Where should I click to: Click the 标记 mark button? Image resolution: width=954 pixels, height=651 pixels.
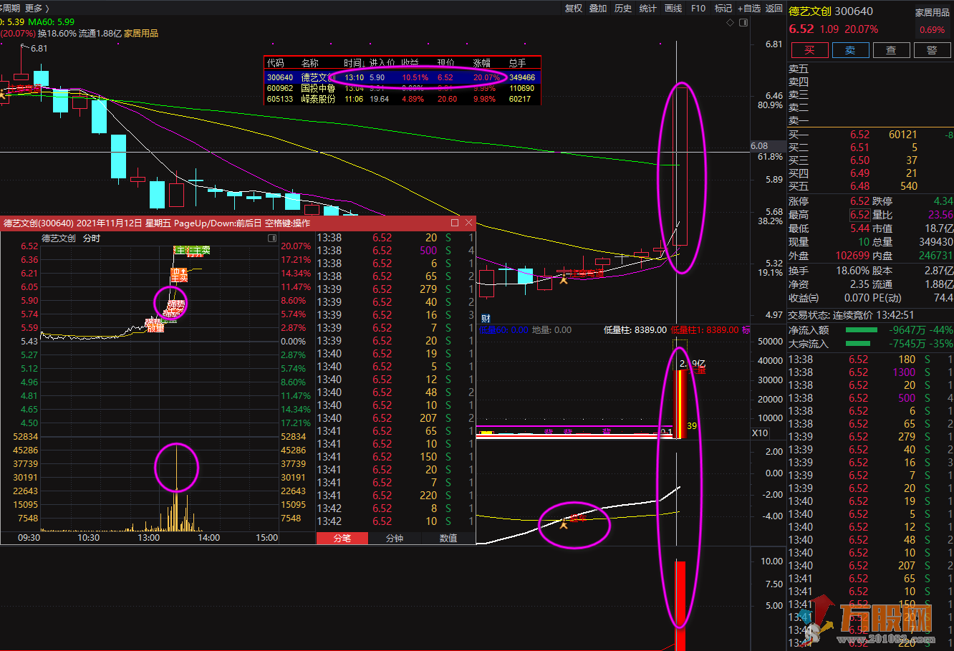click(x=723, y=8)
